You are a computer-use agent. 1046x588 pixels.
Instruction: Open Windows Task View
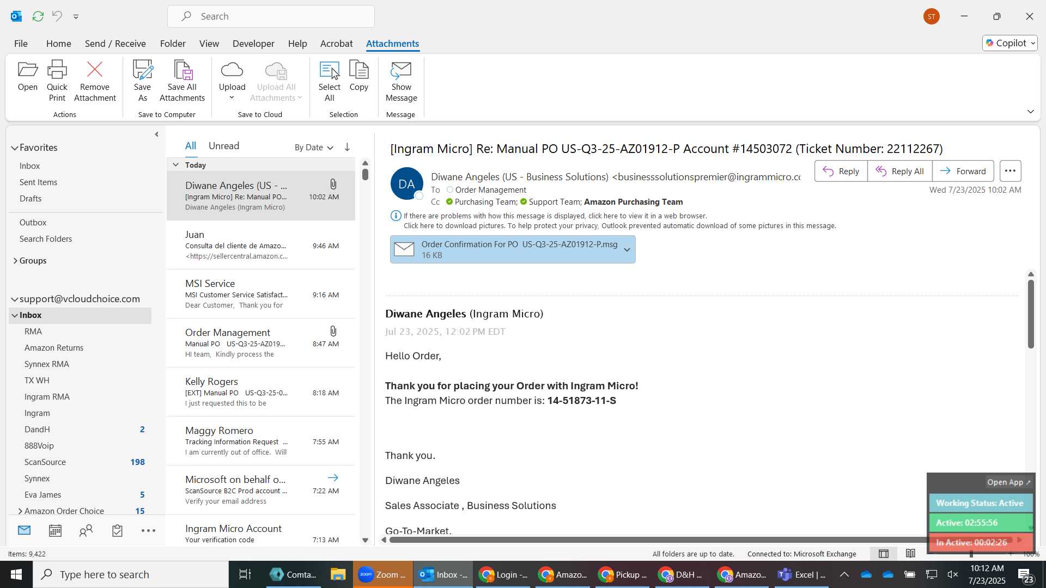(245, 574)
